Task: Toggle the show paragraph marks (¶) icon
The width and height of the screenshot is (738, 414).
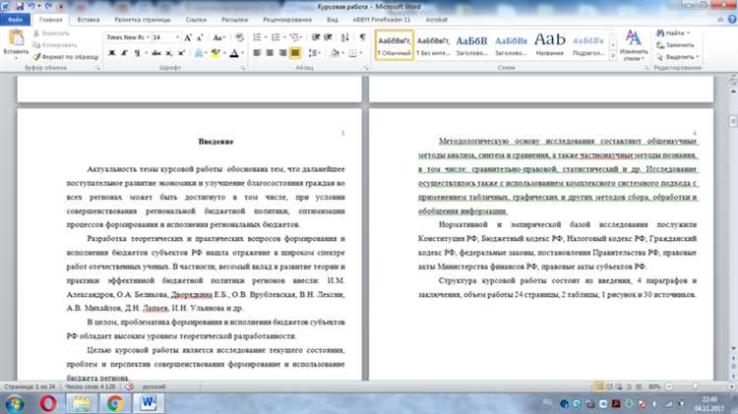Action: tap(362, 37)
